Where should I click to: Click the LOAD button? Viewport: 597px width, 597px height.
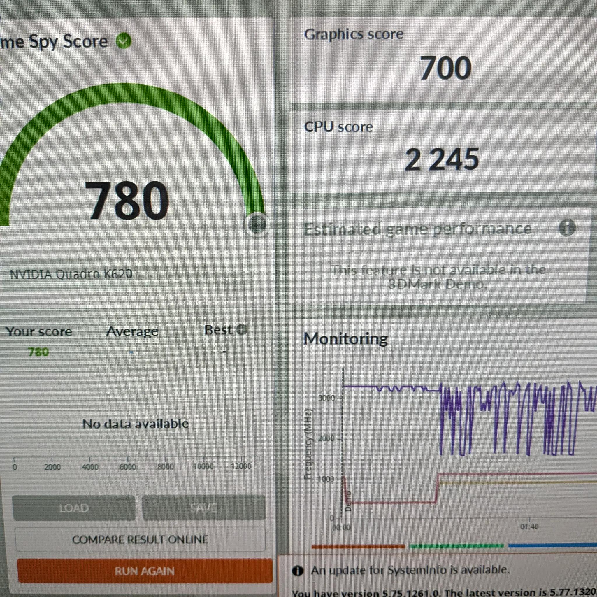click(x=74, y=508)
